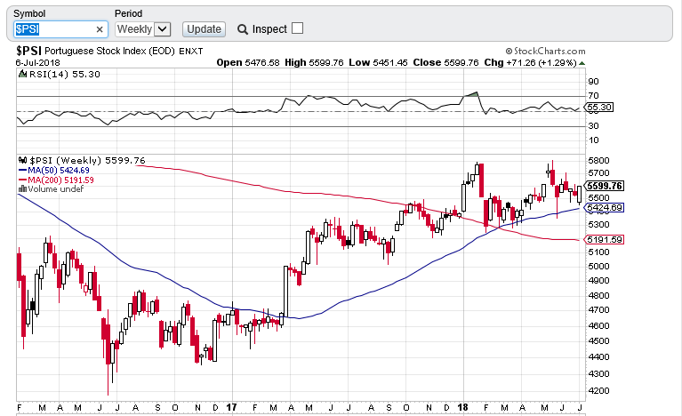The width and height of the screenshot is (682, 416).
Task: Click the RSI 10 level label
Action: tap(593, 140)
